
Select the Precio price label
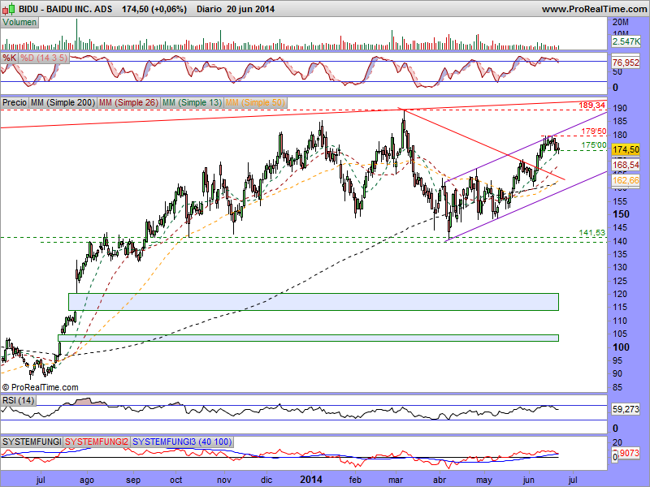point(15,102)
